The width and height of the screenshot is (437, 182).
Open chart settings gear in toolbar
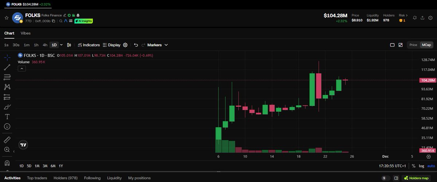[x=125, y=45]
